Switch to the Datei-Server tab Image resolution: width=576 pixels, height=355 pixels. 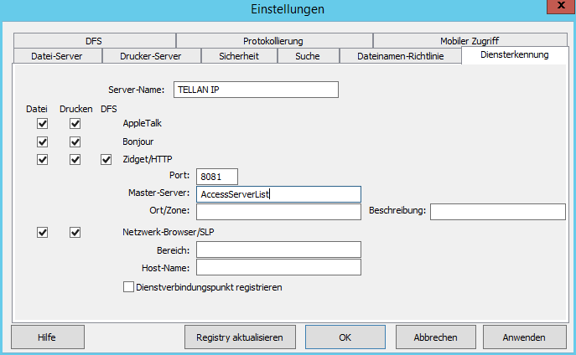click(x=57, y=56)
